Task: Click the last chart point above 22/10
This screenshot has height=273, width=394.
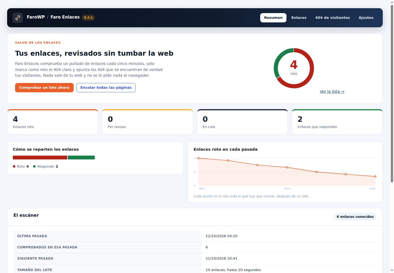Action: 375,177
